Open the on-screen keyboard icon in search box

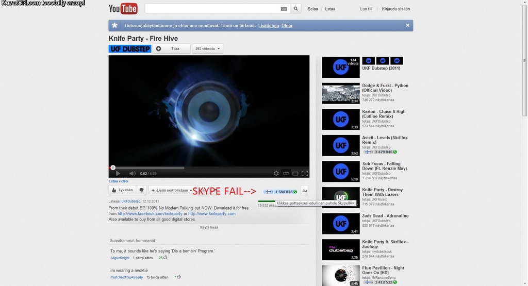tap(284, 9)
